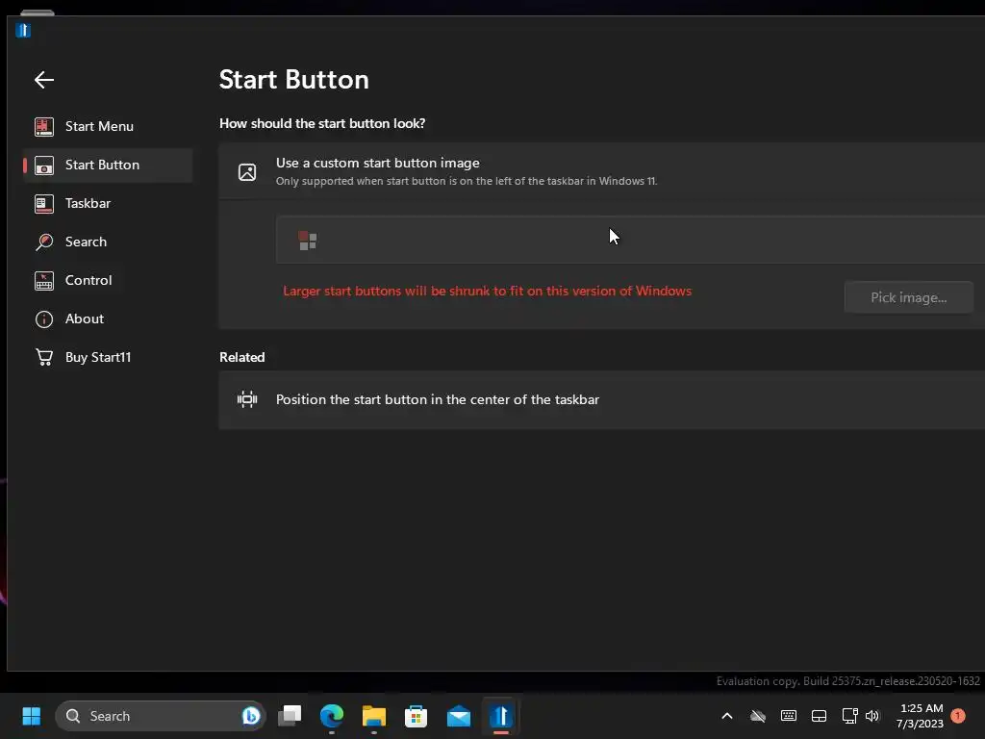Open the Taskbar settings section
Image resolution: width=985 pixels, height=739 pixels.
point(108,204)
